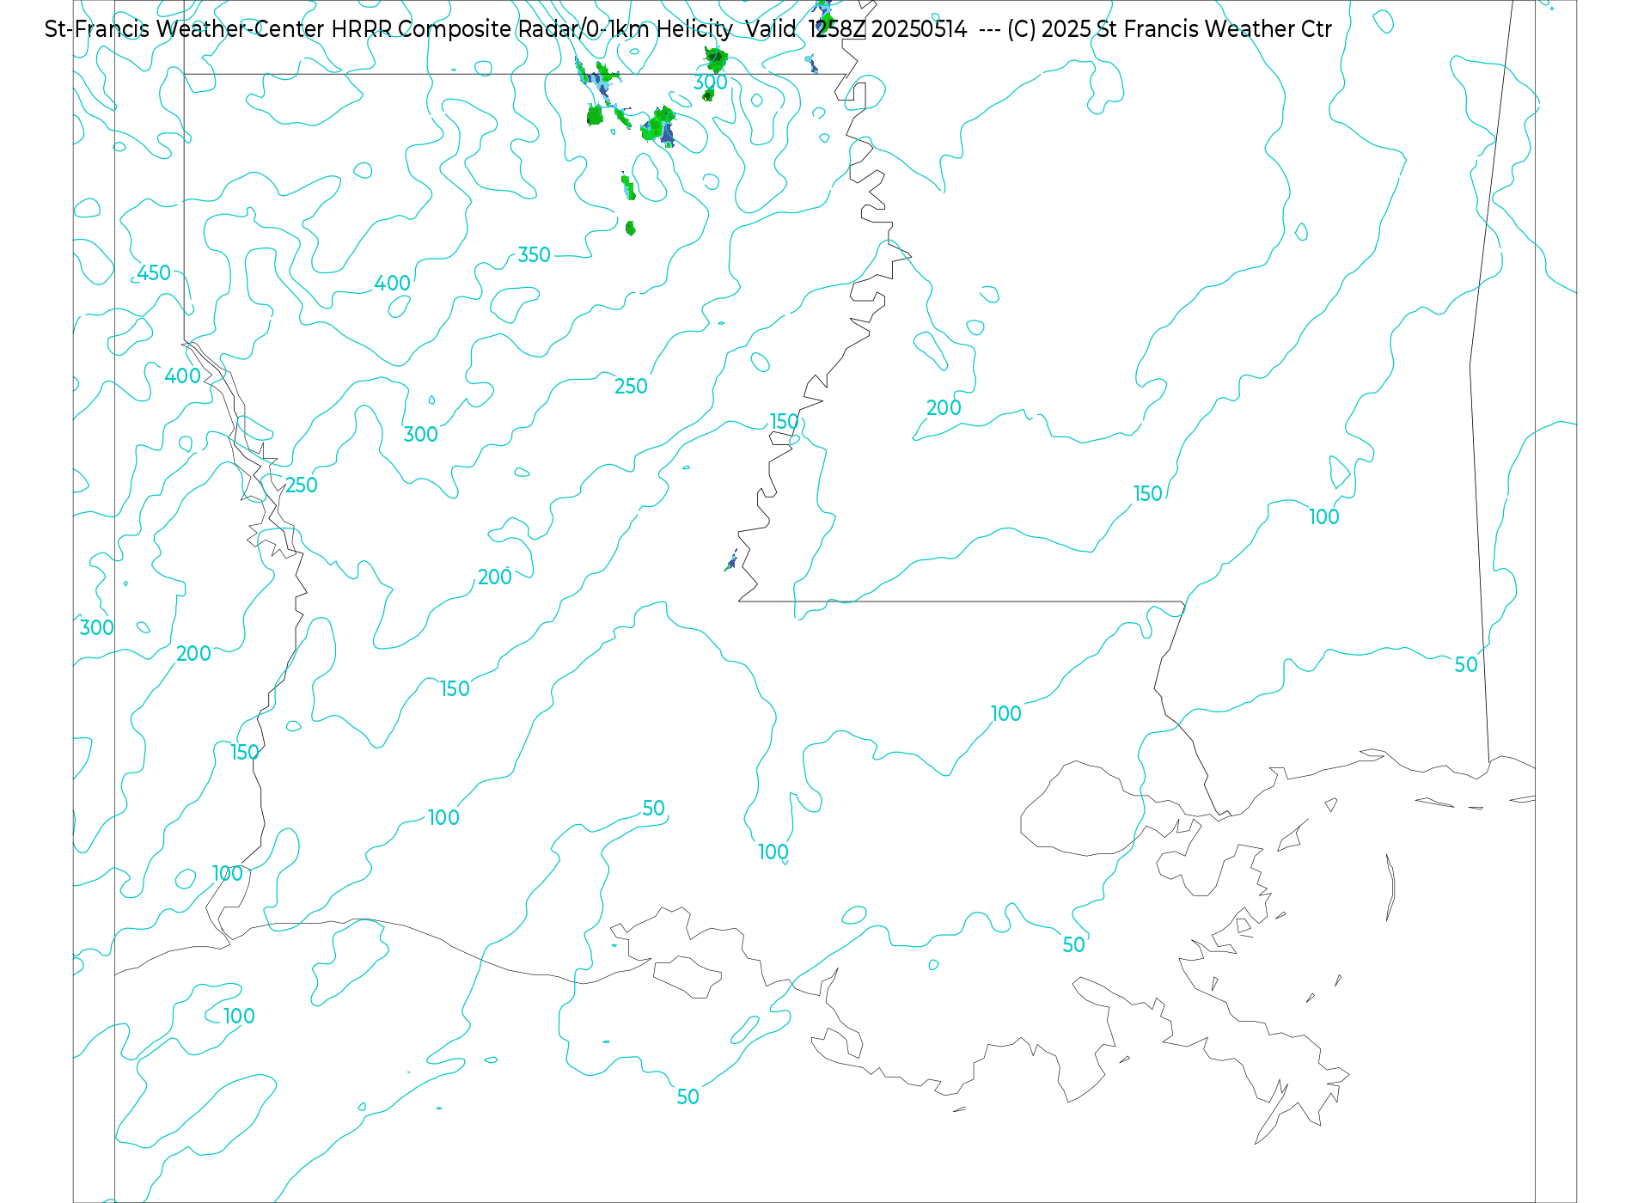Click the valid time 1258Z 20250514
The image size is (1650, 1203).
pyautogui.click(x=887, y=29)
